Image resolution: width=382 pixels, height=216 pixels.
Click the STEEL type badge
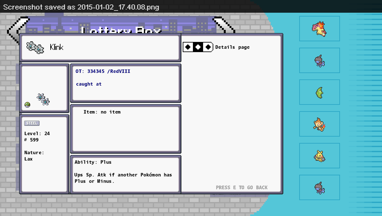(x=32, y=123)
